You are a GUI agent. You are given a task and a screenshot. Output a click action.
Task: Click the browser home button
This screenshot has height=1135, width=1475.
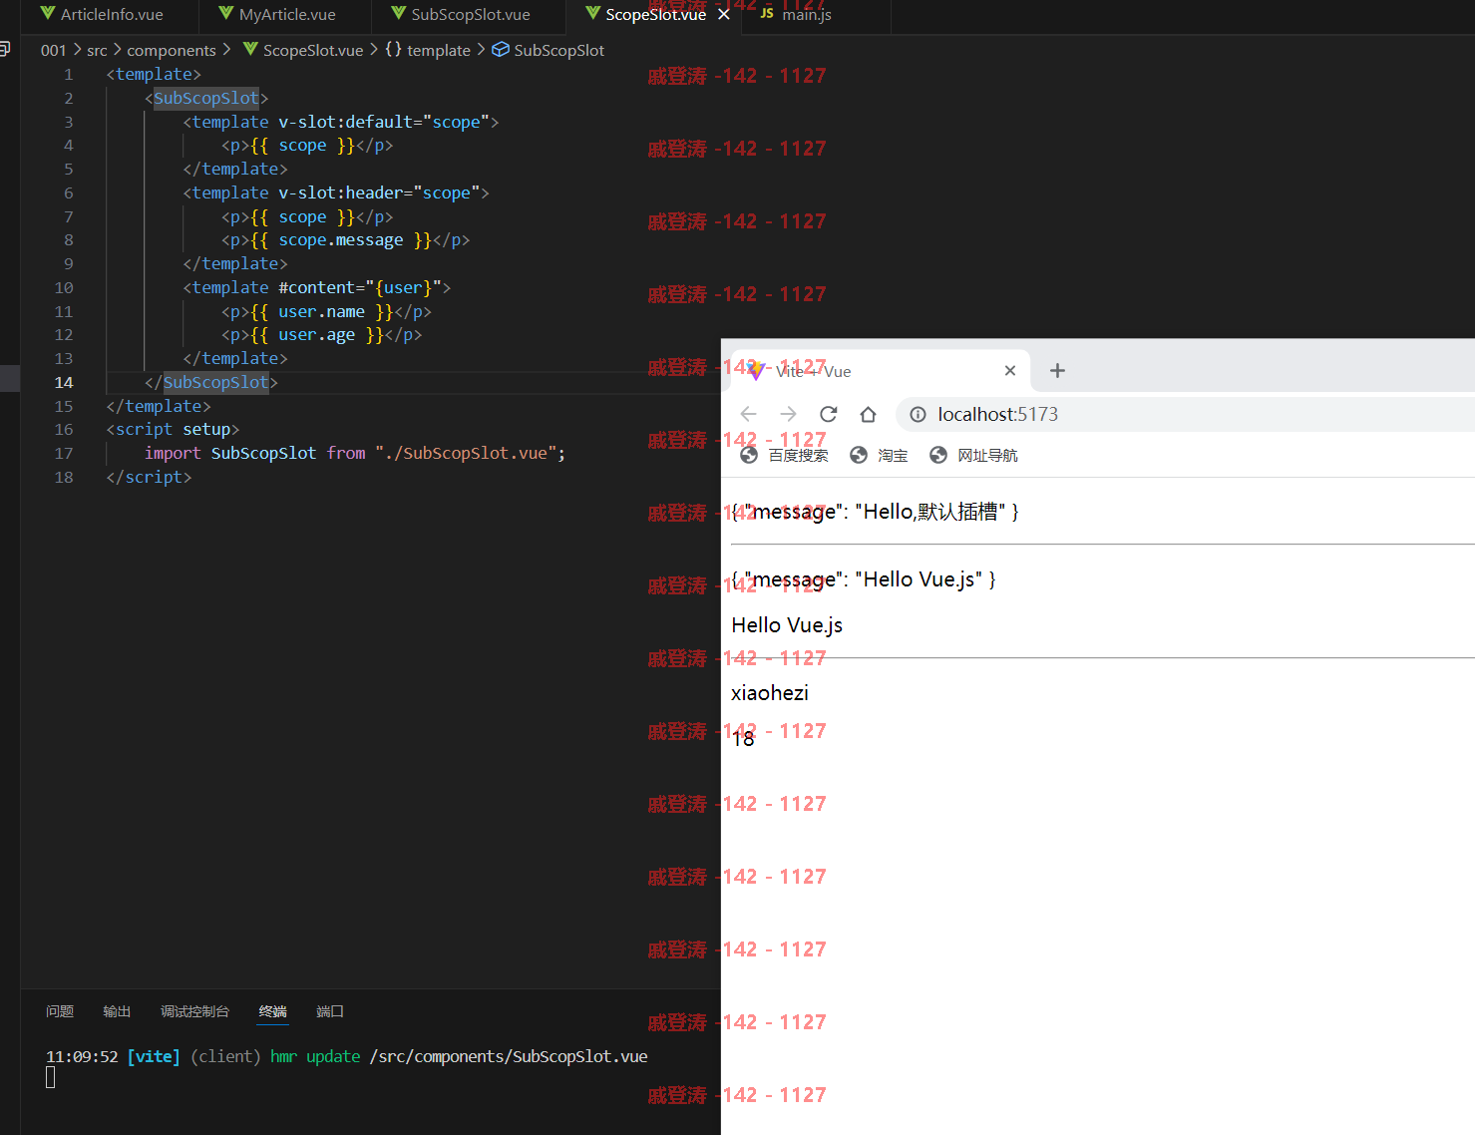tap(868, 414)
